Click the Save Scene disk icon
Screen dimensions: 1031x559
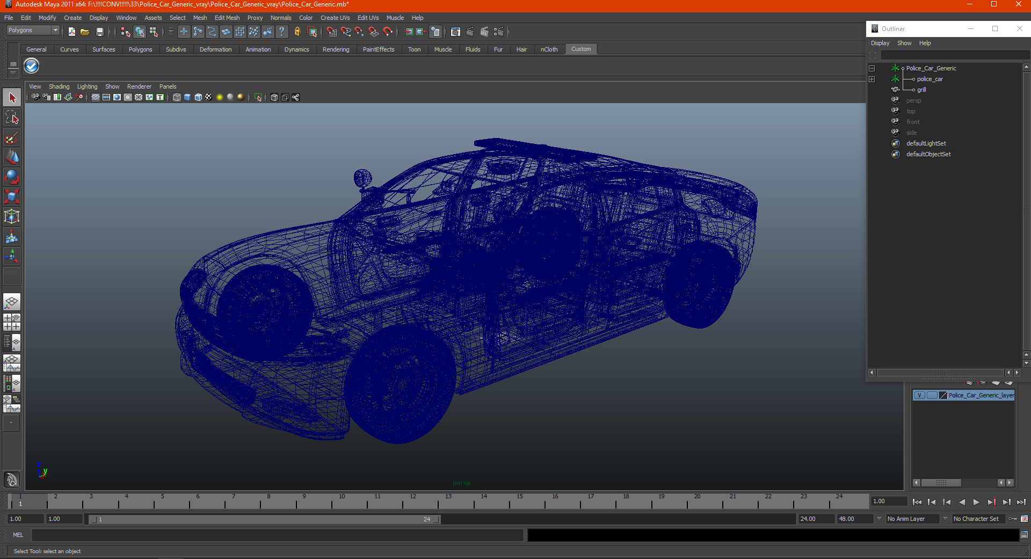99,32
